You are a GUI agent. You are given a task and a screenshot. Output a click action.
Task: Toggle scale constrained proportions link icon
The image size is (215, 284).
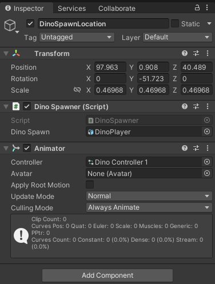tap(77, 90)
